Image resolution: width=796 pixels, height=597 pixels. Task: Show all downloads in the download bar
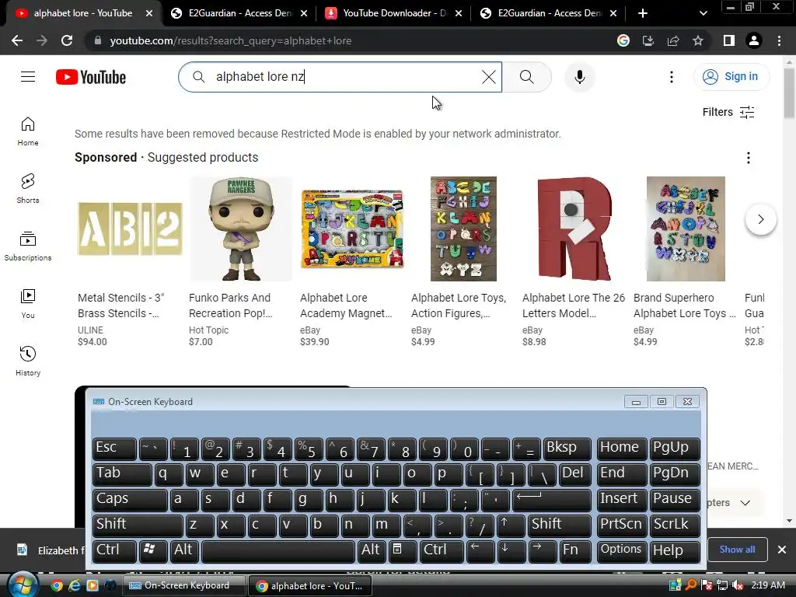[x=737, y=550]
